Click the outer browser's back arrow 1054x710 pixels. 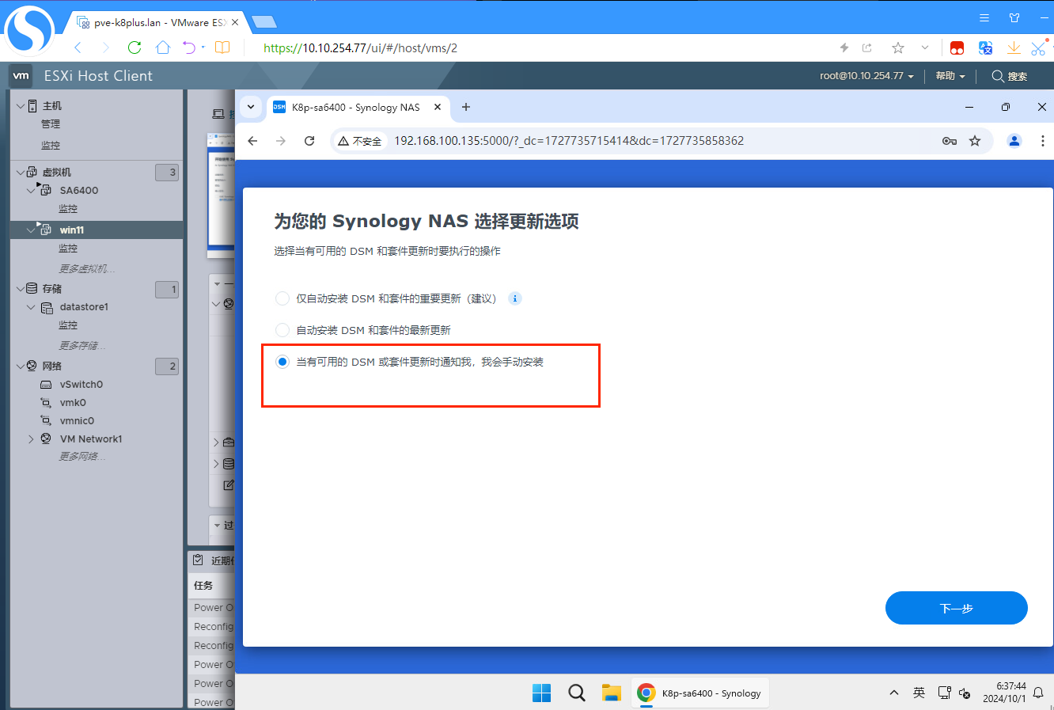click(78, 47)
